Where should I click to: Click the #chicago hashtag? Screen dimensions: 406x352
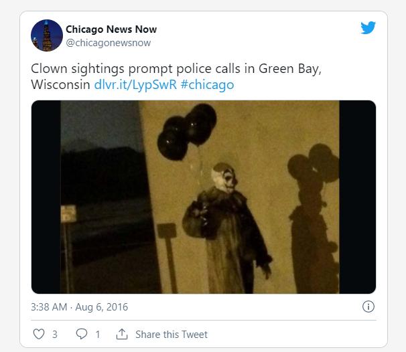pos(208,84)
